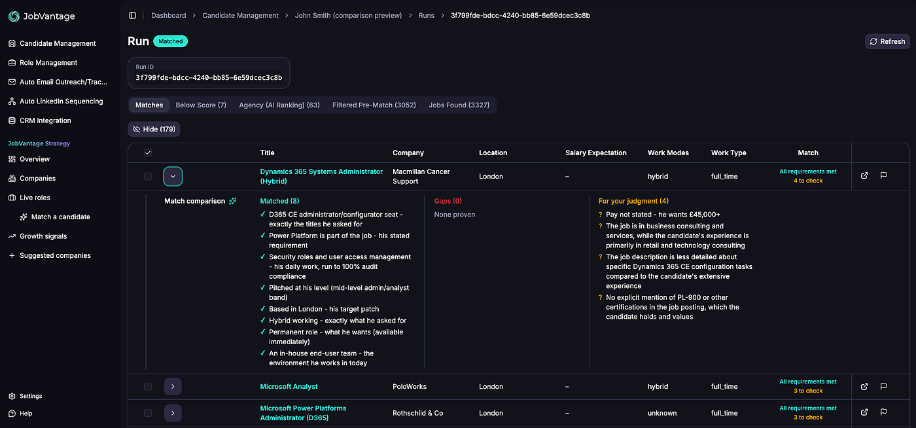Click 'For your judgment (4)' heading

[x=633, y=201]
